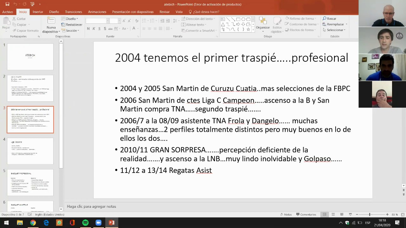Click the ¿Qué desea hacer? search box

click(204, 12)
